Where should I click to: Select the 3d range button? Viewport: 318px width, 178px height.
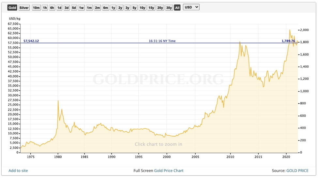[x=67, y=7]
